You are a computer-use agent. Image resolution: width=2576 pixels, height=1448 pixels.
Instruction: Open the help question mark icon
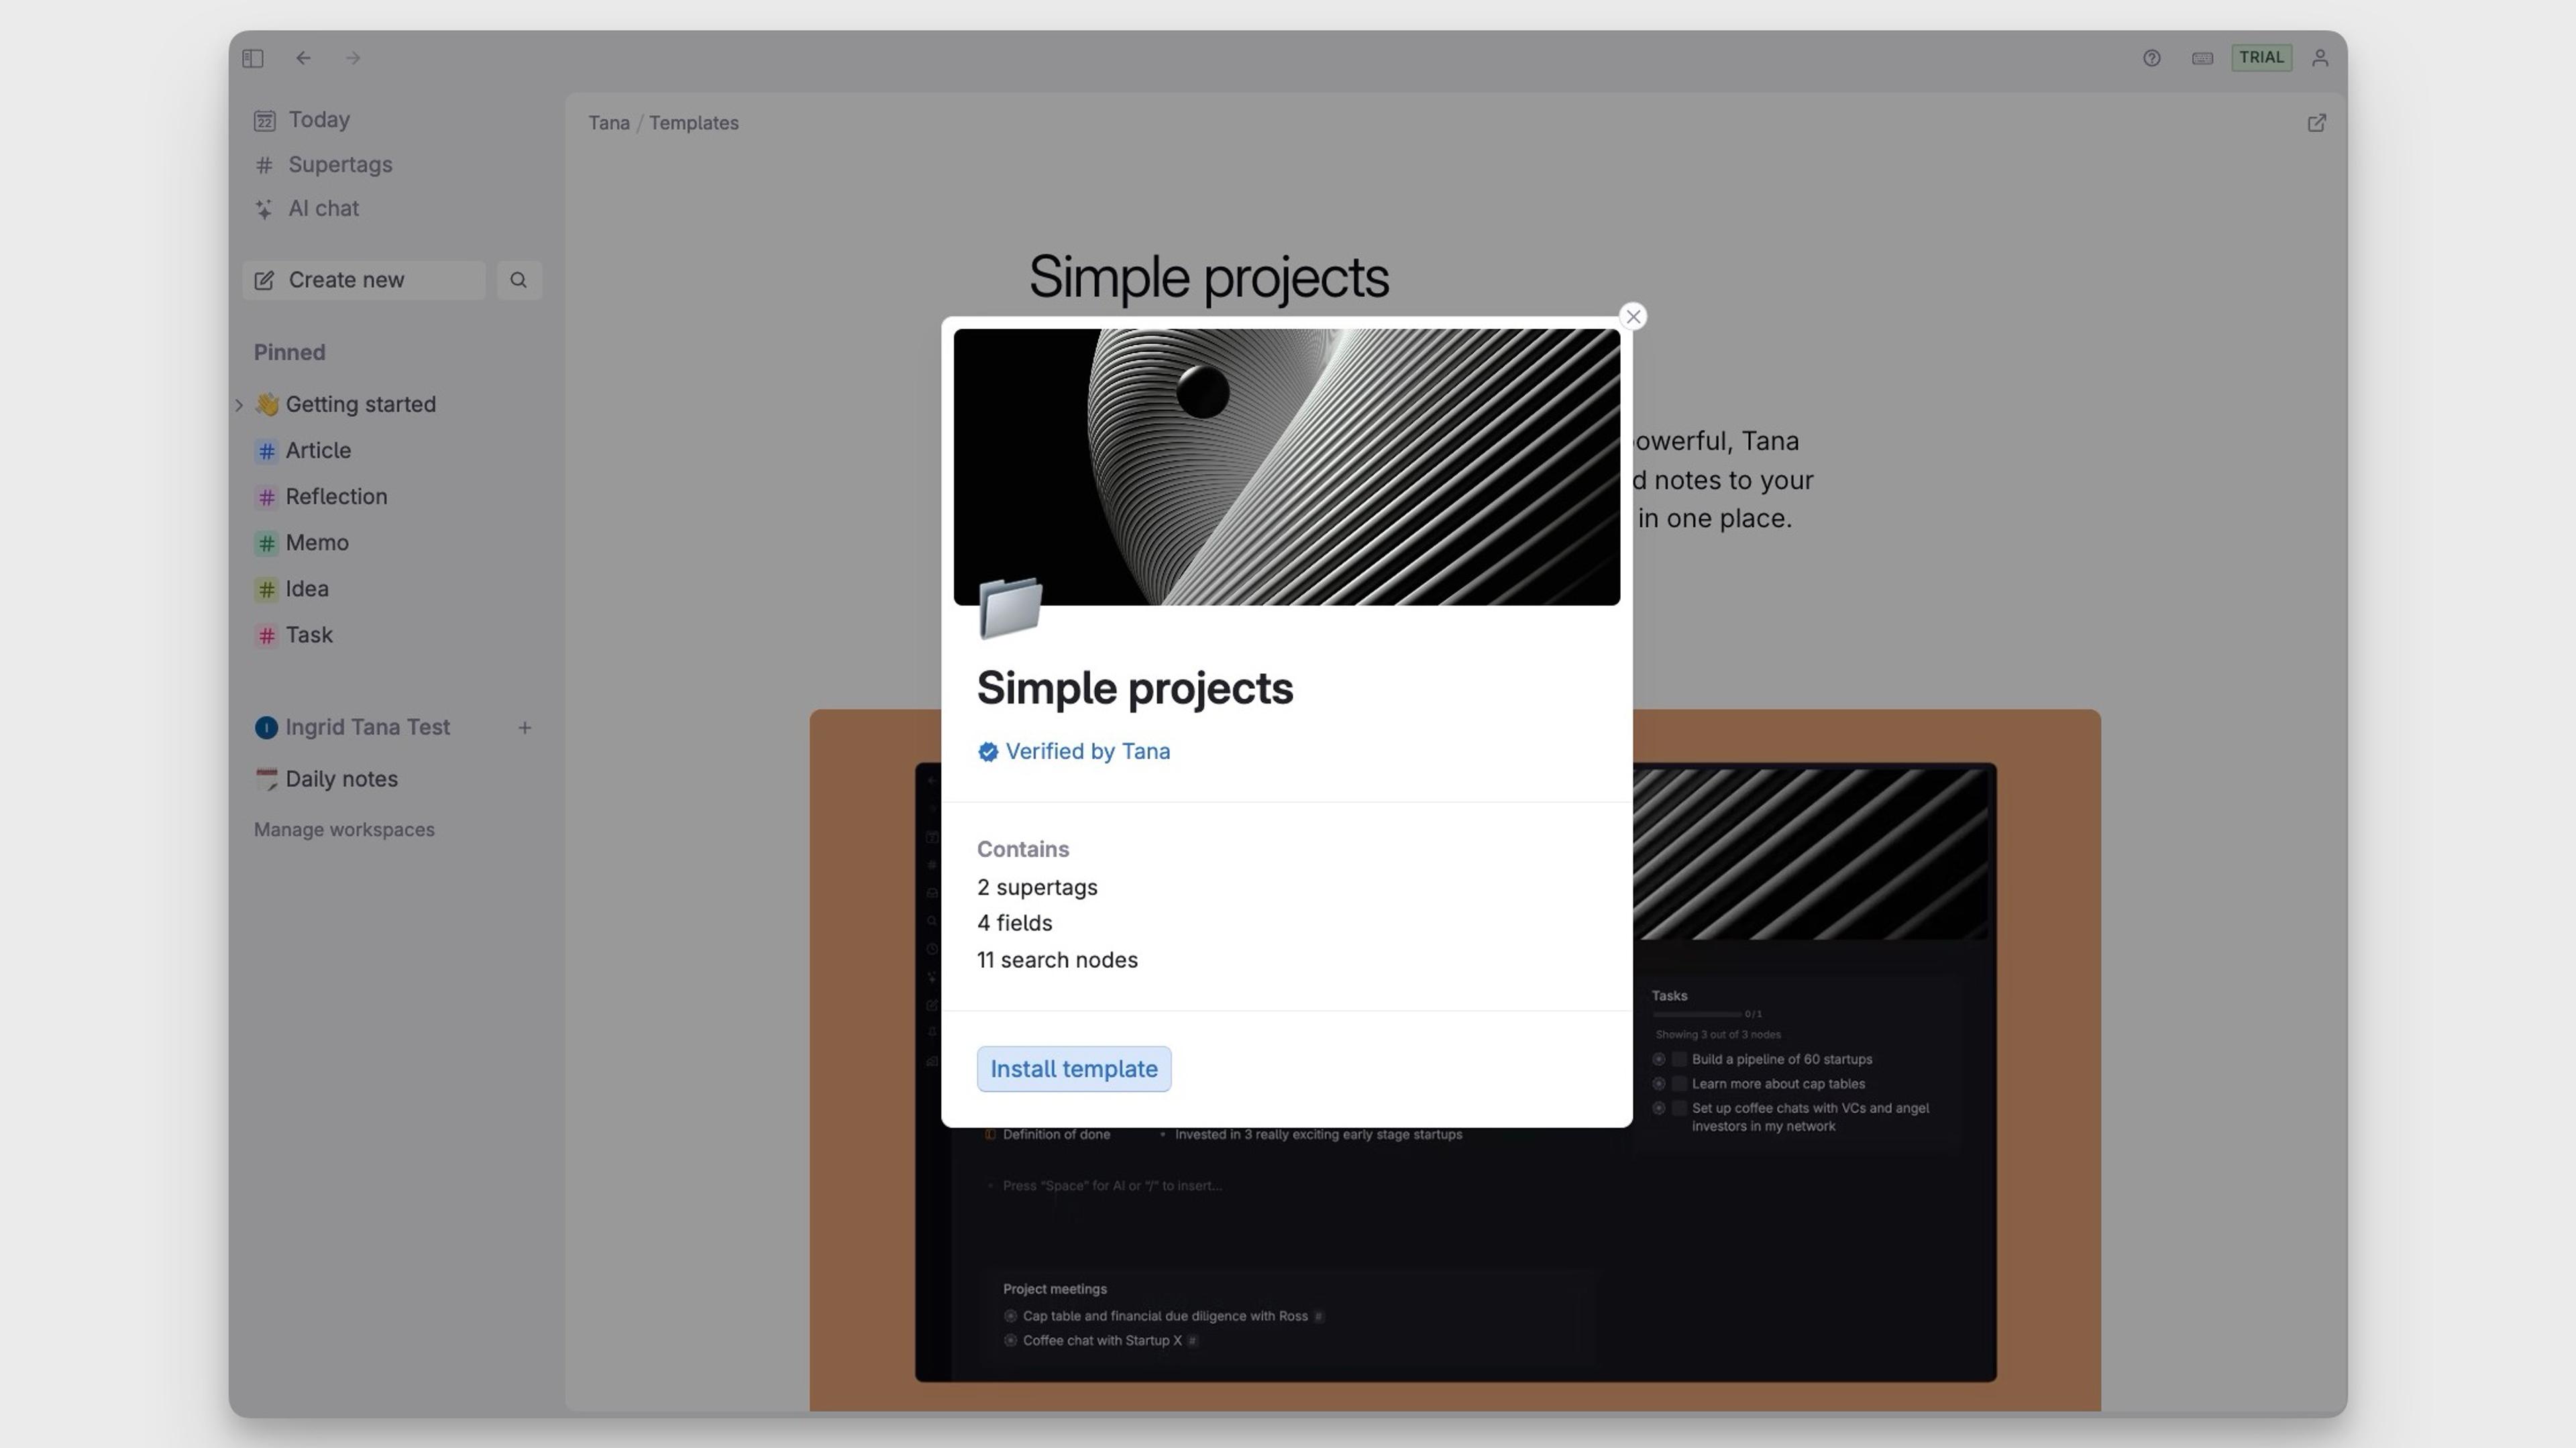point(2152,58)
